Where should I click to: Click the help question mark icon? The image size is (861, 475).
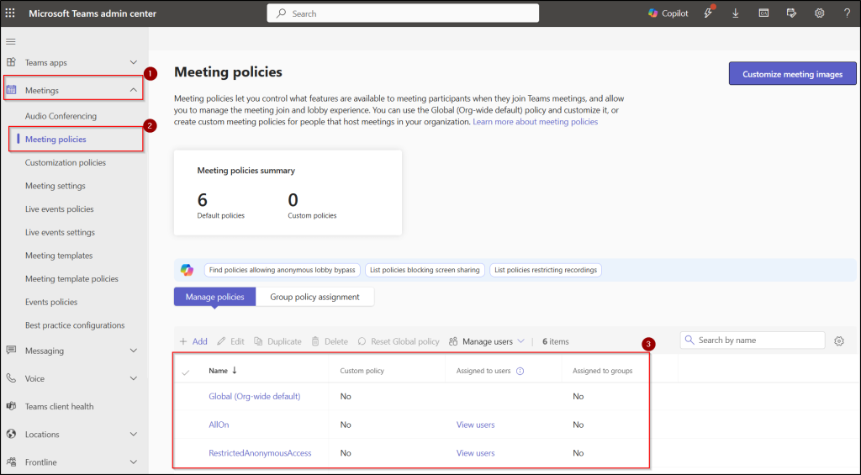coord(848,13)
